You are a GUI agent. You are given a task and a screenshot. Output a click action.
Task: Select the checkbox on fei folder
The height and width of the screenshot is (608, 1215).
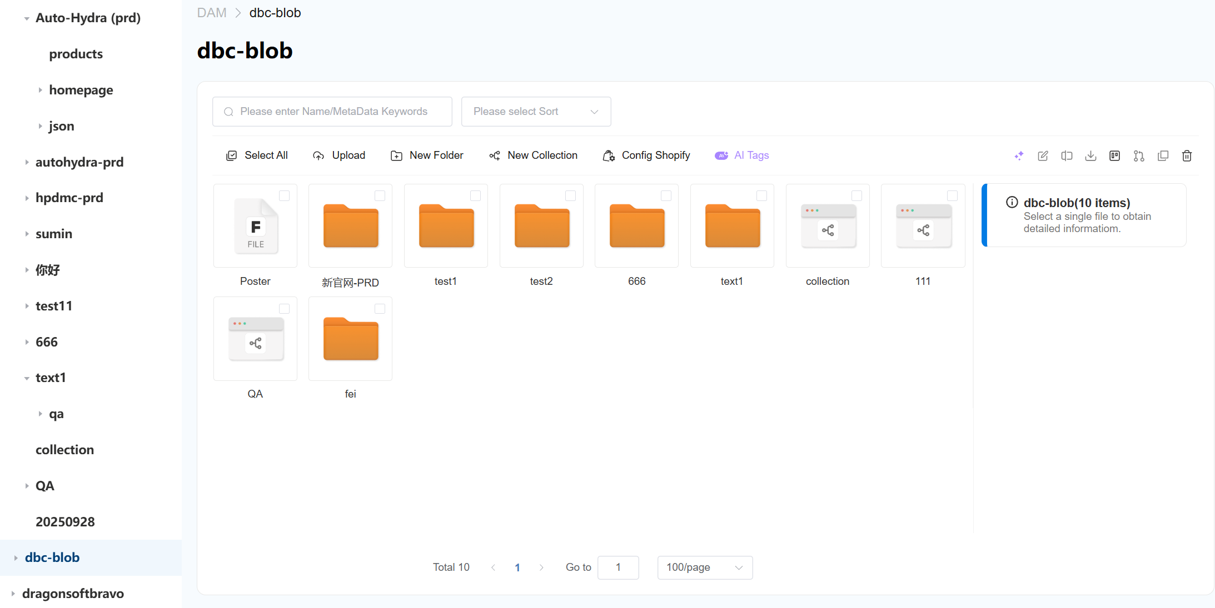(380, 309)
